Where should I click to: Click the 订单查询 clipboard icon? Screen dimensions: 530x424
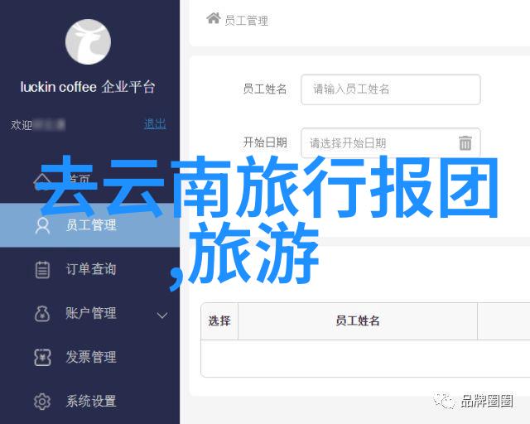click(x=42, y=269)
